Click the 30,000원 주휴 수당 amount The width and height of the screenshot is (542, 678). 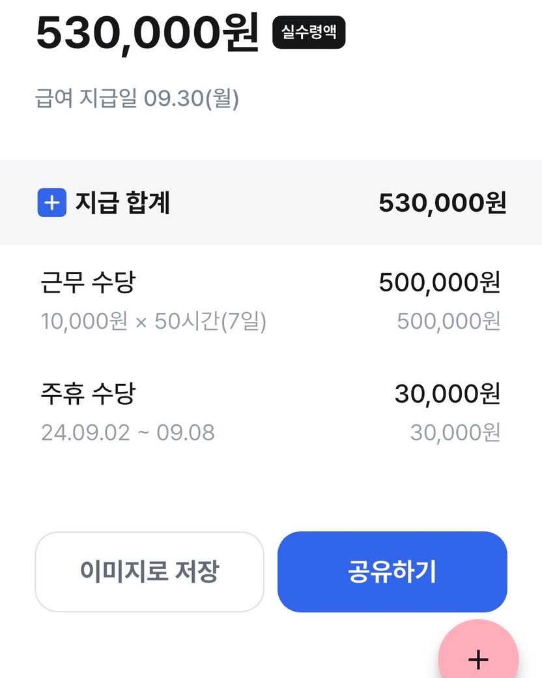pyautogui.click(x=448, y=394)
